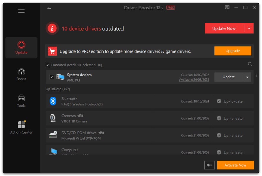Image resolution: width=262 pixels, height=176 pixels.
Task: Expand the Update Now dropdown arrow
Action: 249,28
